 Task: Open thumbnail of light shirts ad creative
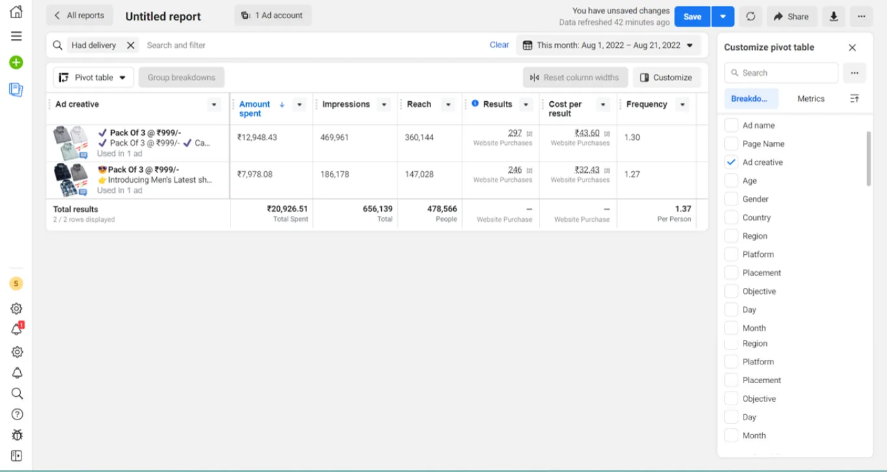click(x=71, y=143)
